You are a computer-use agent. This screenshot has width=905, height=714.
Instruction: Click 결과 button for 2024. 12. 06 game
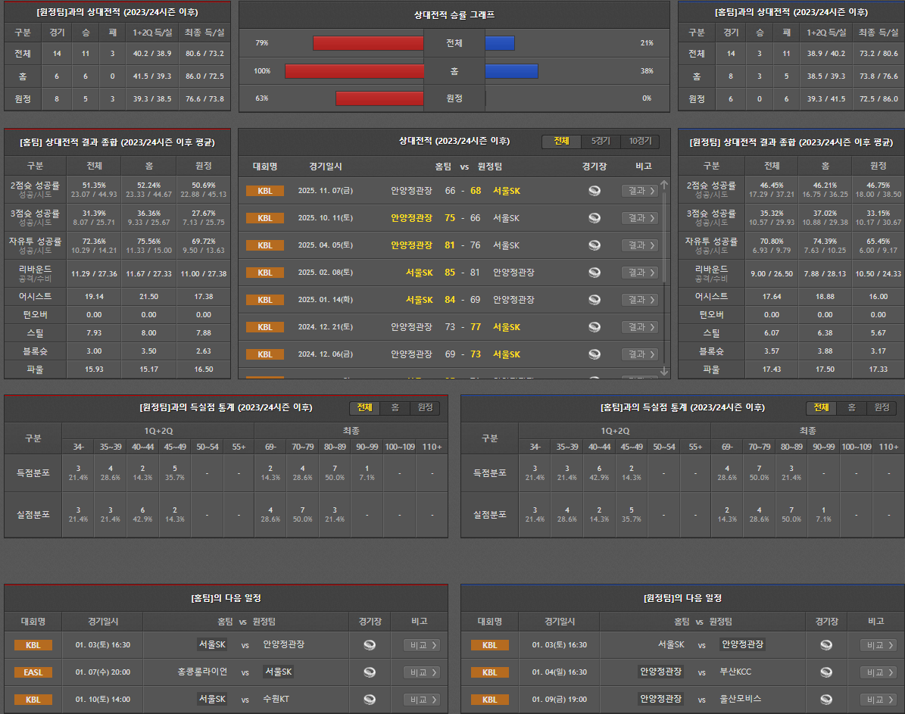(638, 354)
